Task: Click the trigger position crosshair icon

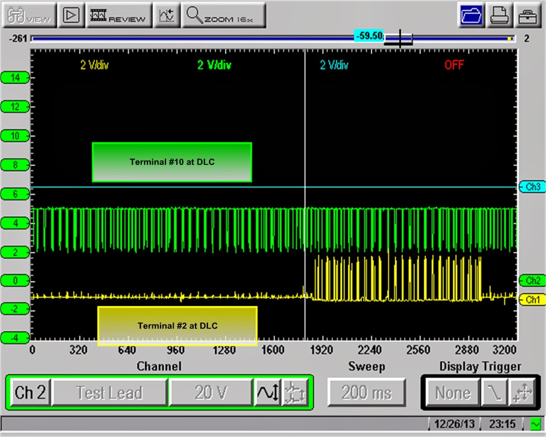Action: point(524,392)
